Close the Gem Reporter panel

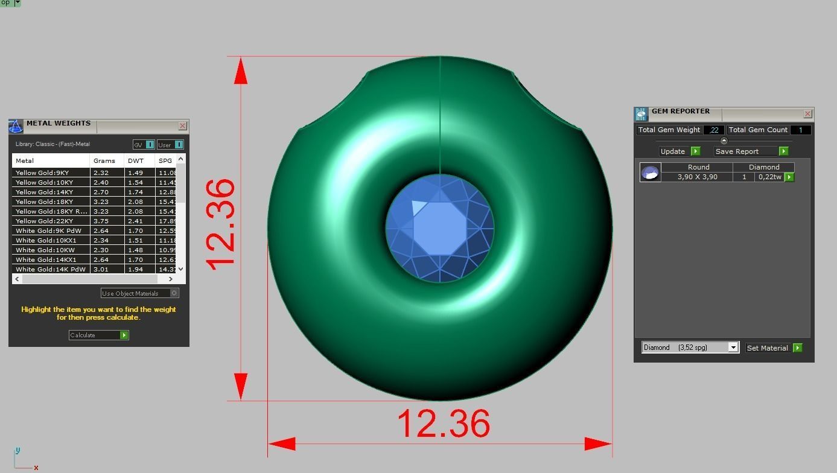[807, 114]
